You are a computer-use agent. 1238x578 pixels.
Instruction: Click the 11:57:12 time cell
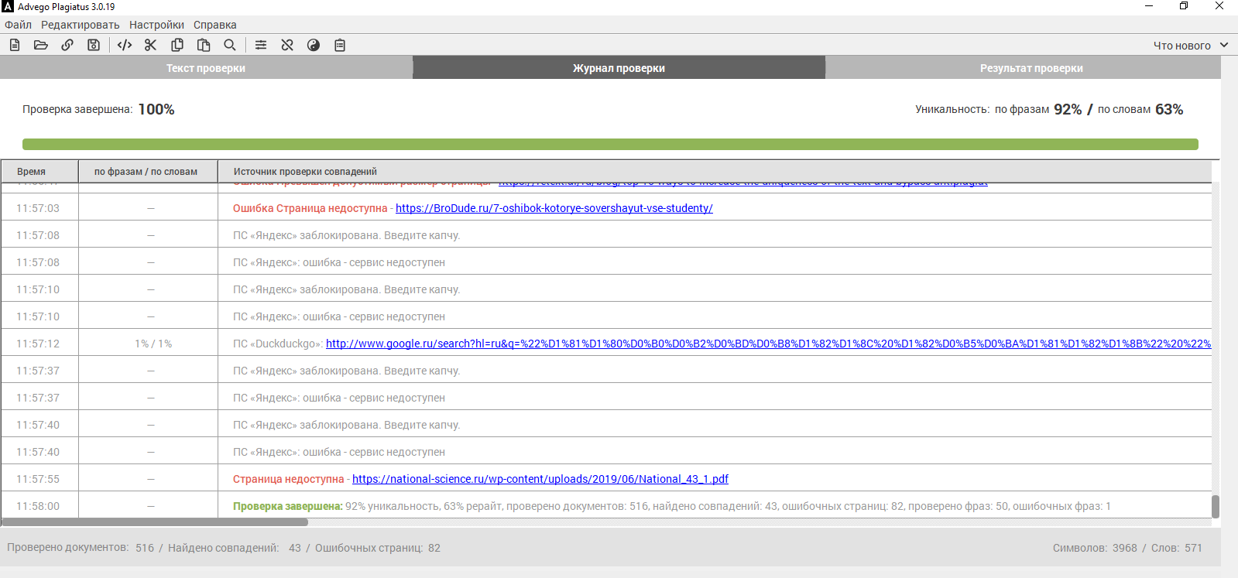pyautogui.click(x=38, y=344)
